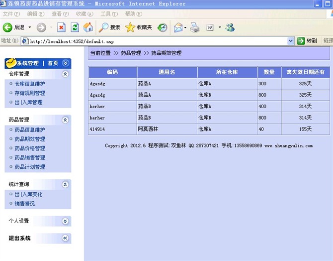Open the 药品期效管理 sidebar link

[x=30, y=139]
